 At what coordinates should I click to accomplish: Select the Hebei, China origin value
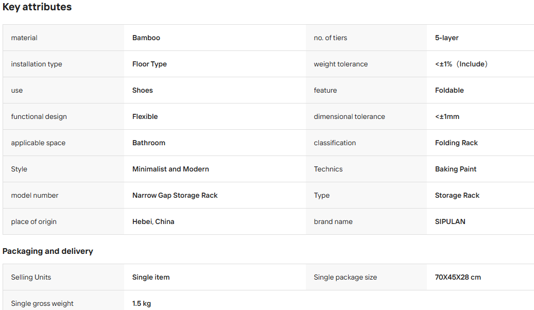(x=153, y=221)
